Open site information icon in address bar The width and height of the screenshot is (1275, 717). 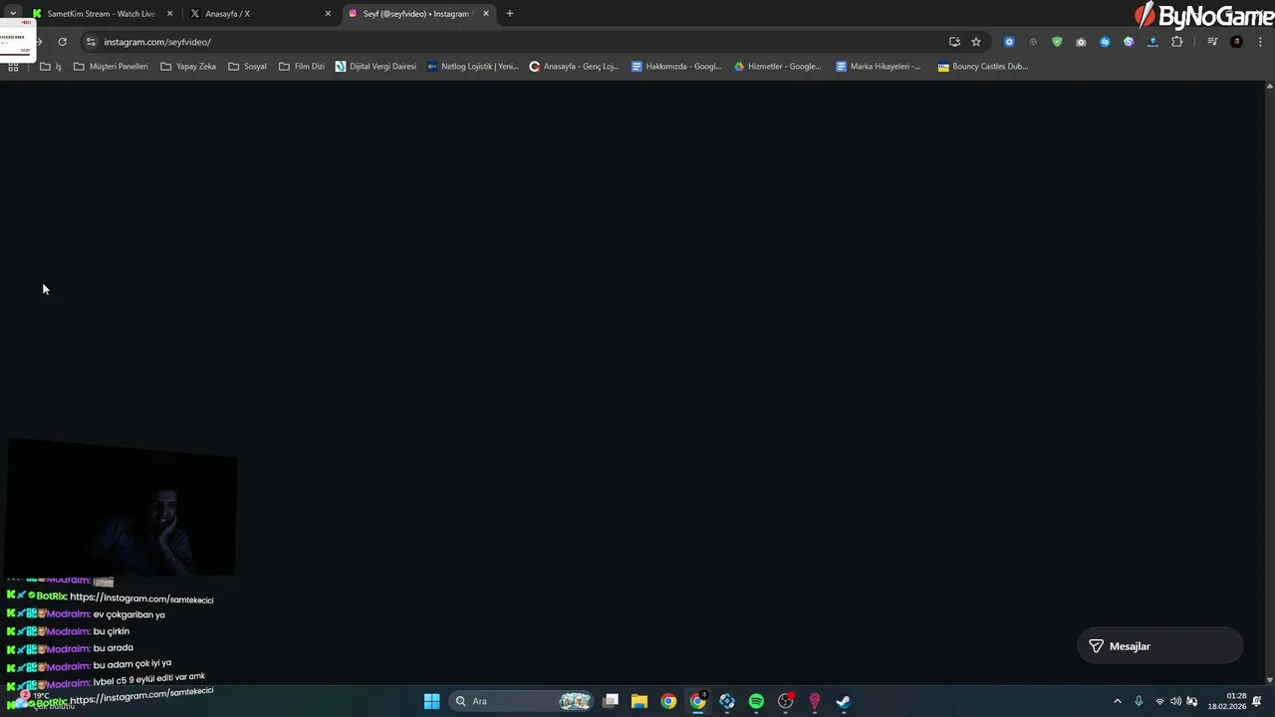91,42
